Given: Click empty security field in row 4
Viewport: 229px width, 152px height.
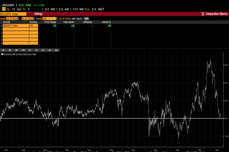Looking at the screenshot, I should pyautogui.click(x=16, y=36).
